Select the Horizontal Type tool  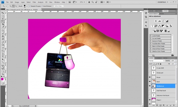click(3, 57)
